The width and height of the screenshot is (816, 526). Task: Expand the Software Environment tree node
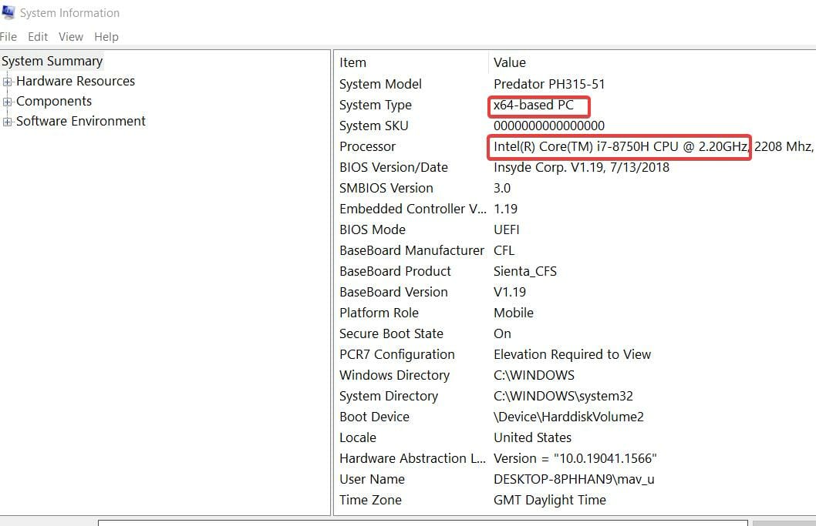(6, 121)
